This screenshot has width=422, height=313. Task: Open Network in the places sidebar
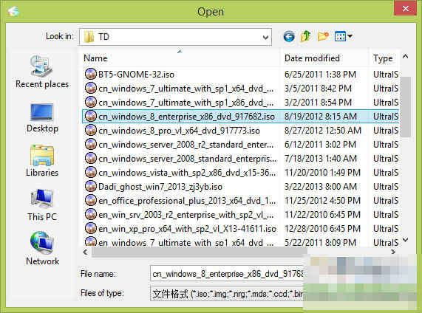[42, 249]
